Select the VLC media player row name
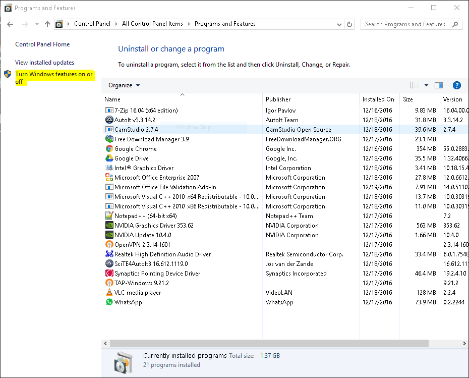The width and height of the screenshot is (469, 378). point(138,293)
